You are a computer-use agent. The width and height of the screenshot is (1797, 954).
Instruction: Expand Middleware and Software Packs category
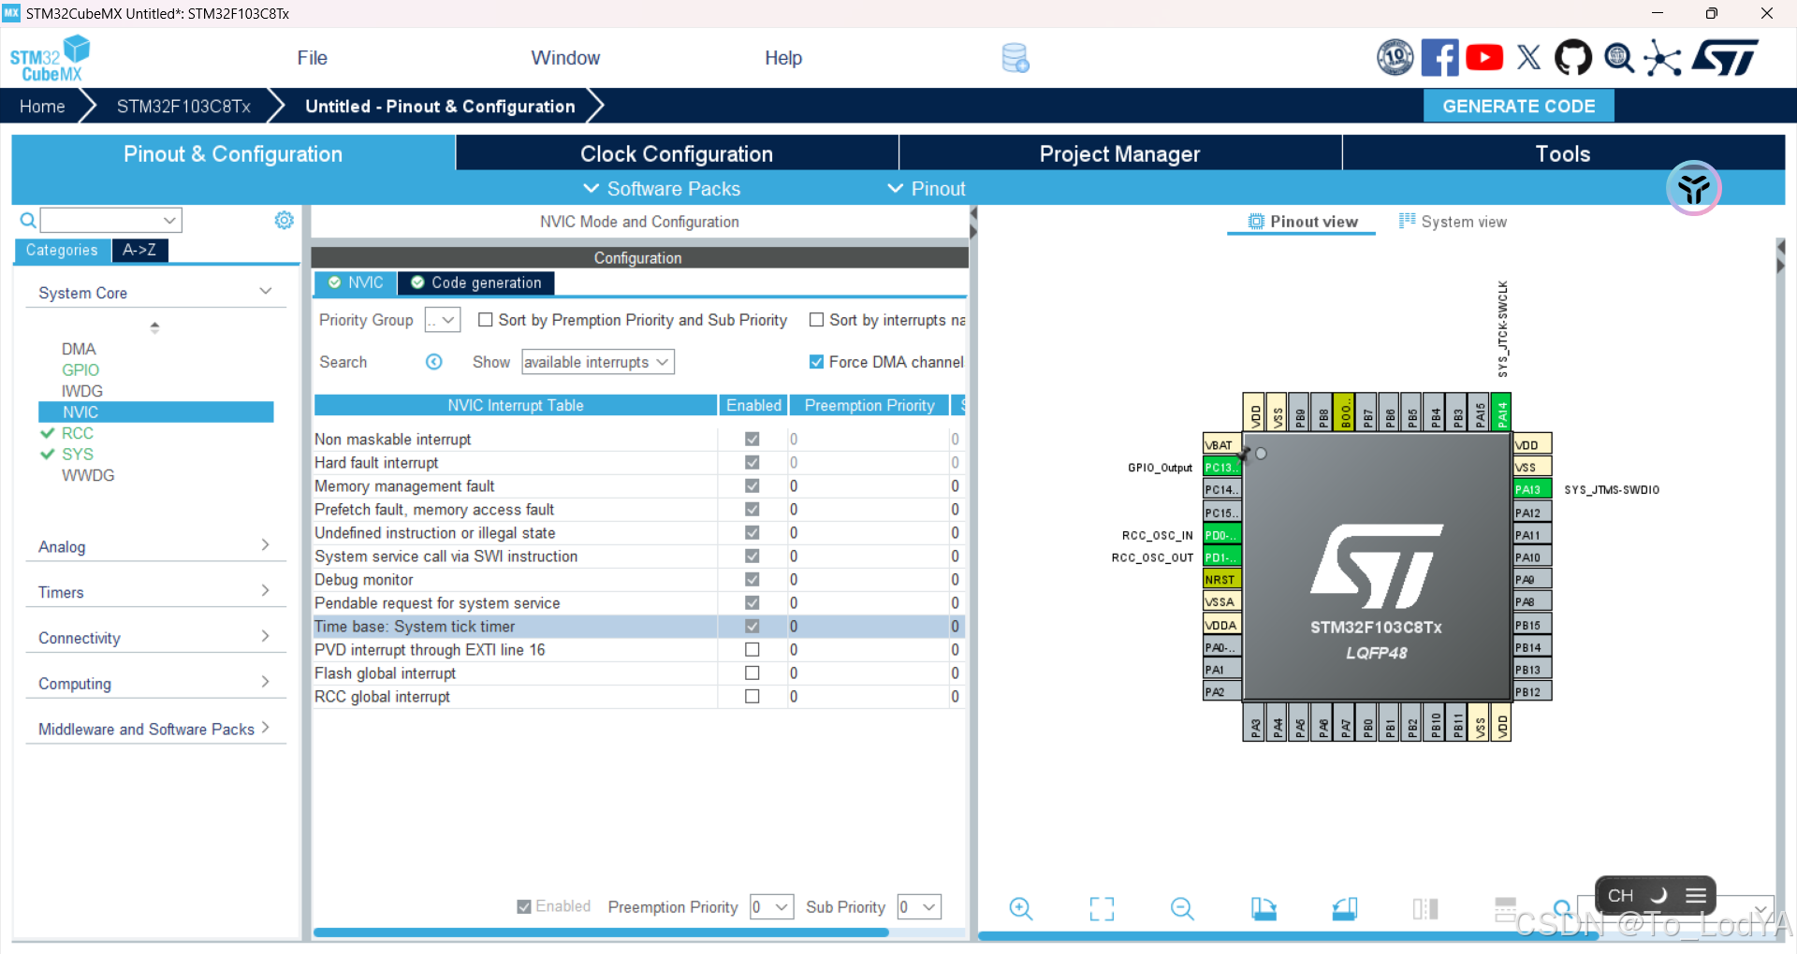coord(154,729)
